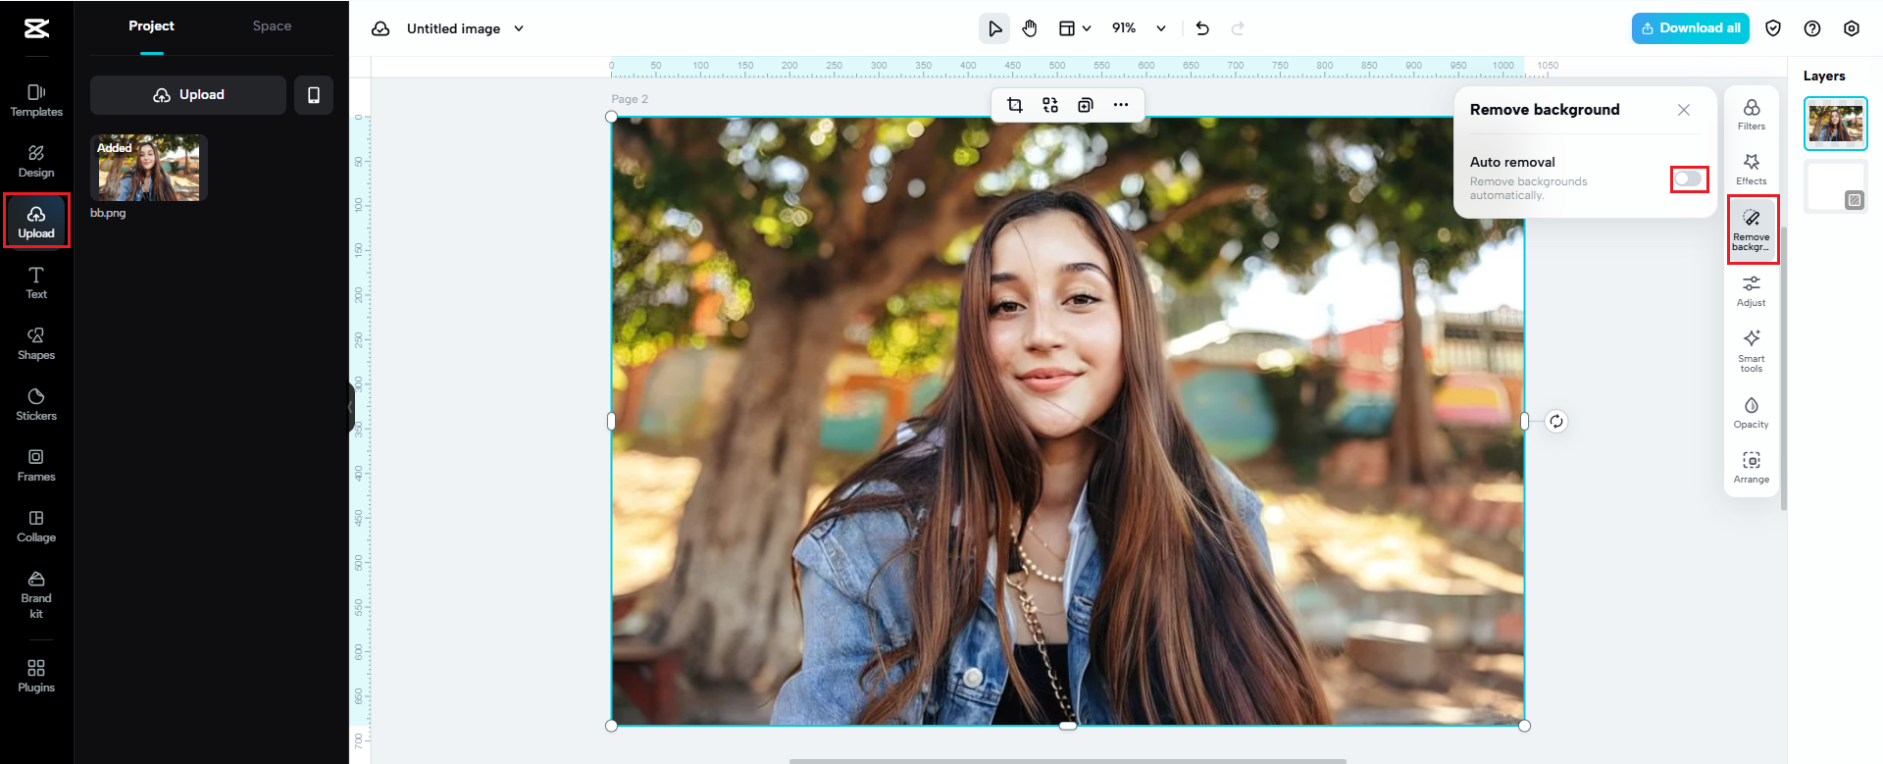Open the Opacity control
Image resolution: width=1883 pixels, height=764 pixels.
click(x=1751, y=412)
